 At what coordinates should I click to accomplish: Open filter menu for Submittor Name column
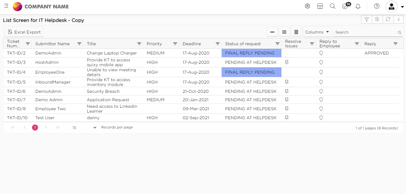coord(79,44)
